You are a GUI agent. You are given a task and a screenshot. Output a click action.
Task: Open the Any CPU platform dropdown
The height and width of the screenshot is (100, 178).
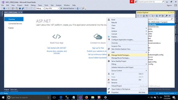[x=52, y=8]
